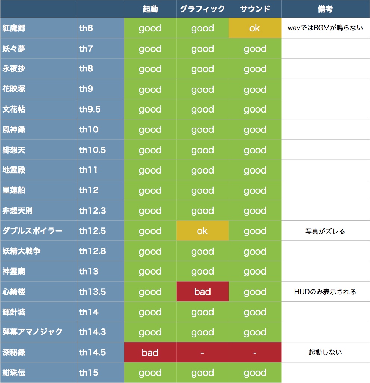Select the 風神録 row title
This screenshot has width=370, height=383.
(38, 129)
